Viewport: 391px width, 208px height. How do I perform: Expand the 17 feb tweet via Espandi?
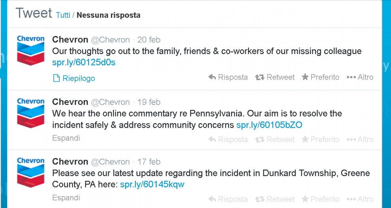[66, 197]
